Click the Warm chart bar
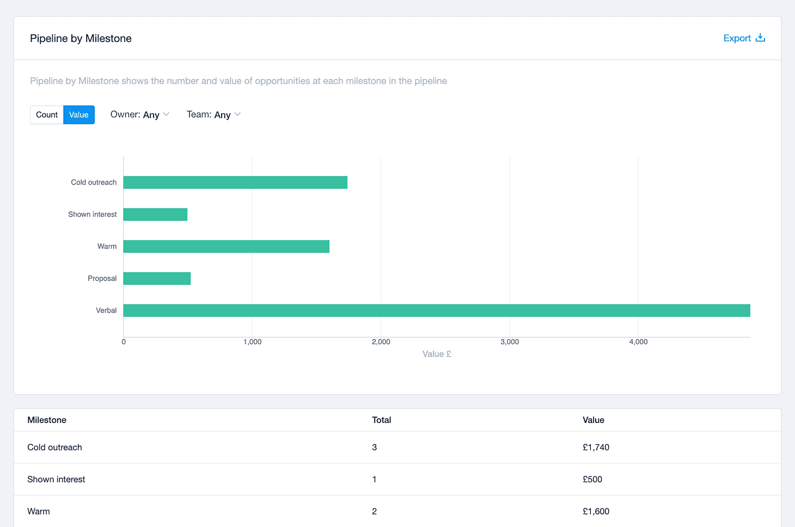The image size is (795, 527). click(227, 247)
